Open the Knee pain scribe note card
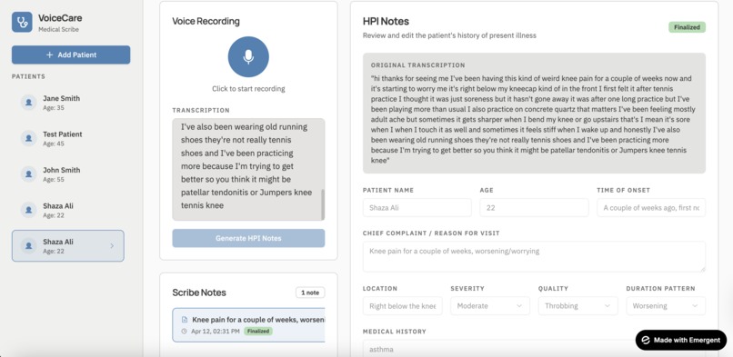 (248, 325)
